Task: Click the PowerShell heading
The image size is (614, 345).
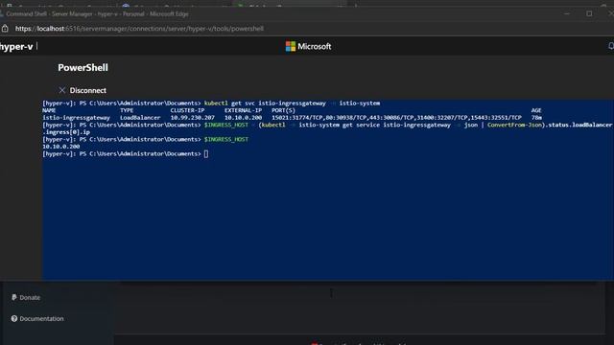Action: click(x=83, y=68)
